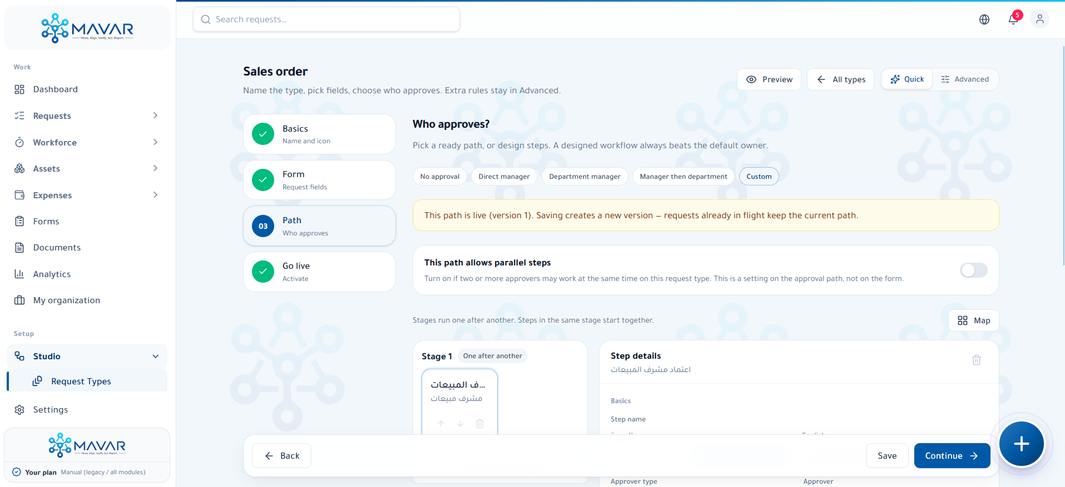Click the Your plan check icon
The height and width of the screenshot is (487, 1065).
tap(17, 472)
